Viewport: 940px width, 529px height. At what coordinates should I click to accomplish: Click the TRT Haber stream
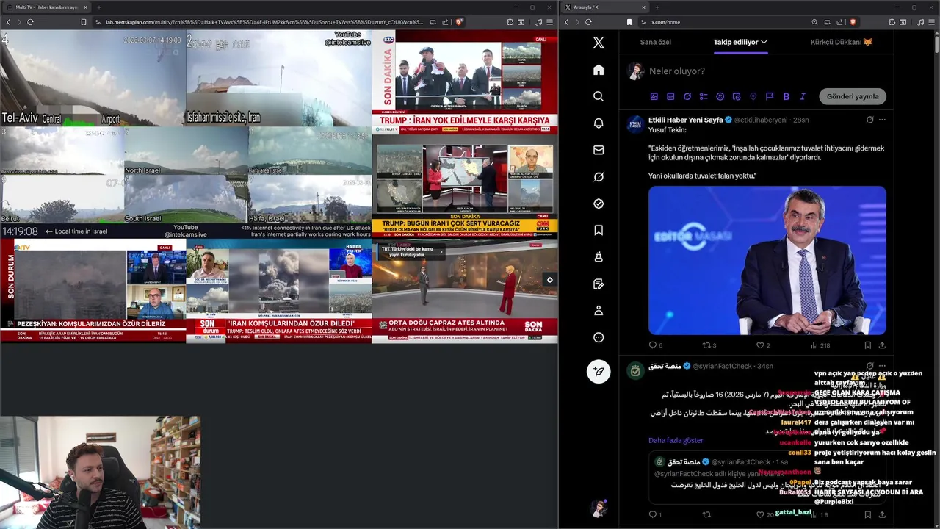tap(465, 291)
